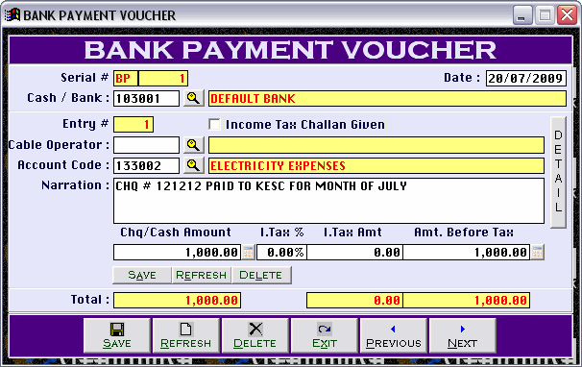Open calculator beside Chq/Cash Amount field
The width and height of the screenshot is (582, 367).
point(249,253)
